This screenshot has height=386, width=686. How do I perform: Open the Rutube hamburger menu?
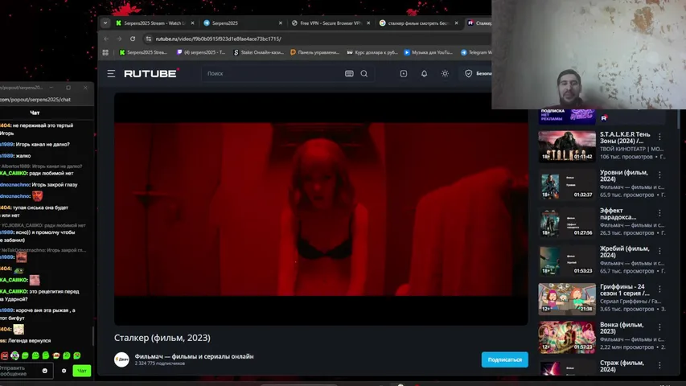click(111, 73)
